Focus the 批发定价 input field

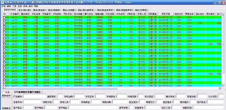[142, 101]
